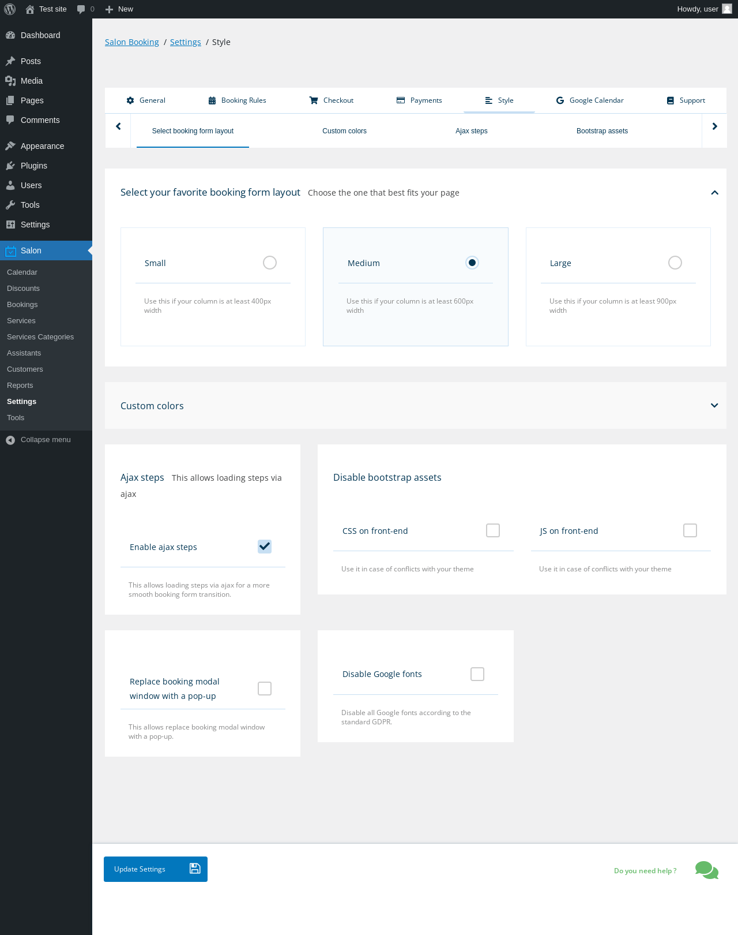Click the home icon beside Test site
738x935 pixels.
pos(30,9)
